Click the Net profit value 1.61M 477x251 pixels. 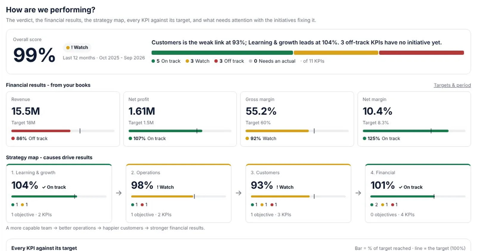(x=142, y=111)
